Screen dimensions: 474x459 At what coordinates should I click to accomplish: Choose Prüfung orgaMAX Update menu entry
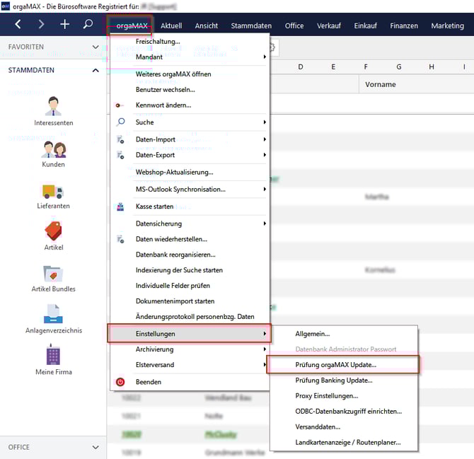[335, 365]
